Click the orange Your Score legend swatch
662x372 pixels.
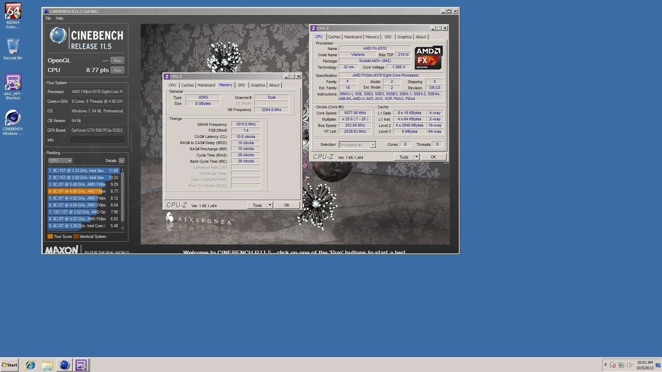point(50,237)
